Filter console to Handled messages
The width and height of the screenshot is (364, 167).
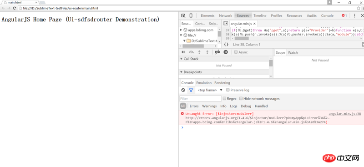(x=261, y=106)
